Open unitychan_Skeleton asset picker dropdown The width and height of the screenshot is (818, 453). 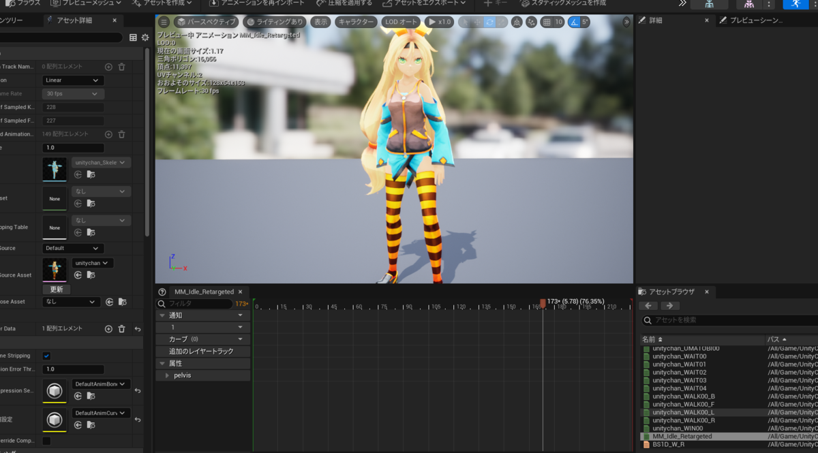pos(101,163)
